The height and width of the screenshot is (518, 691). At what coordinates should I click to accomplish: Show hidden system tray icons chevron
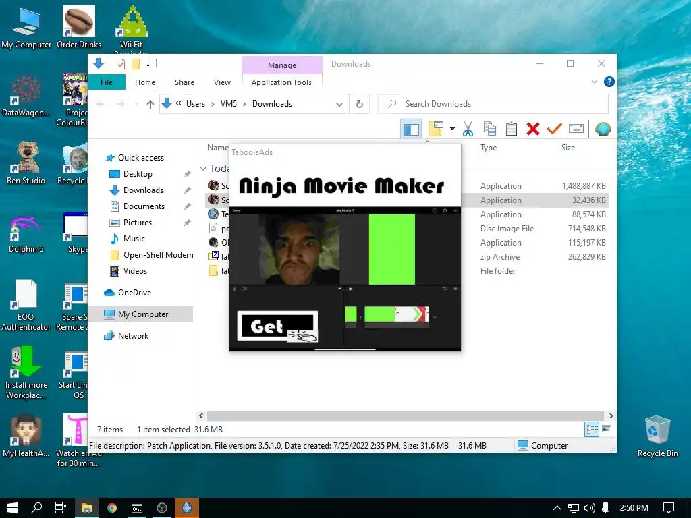[557, 508]
